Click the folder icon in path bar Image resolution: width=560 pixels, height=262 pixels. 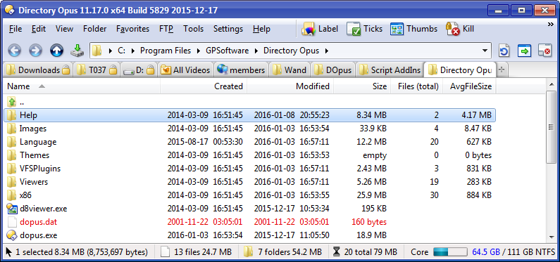97,51
